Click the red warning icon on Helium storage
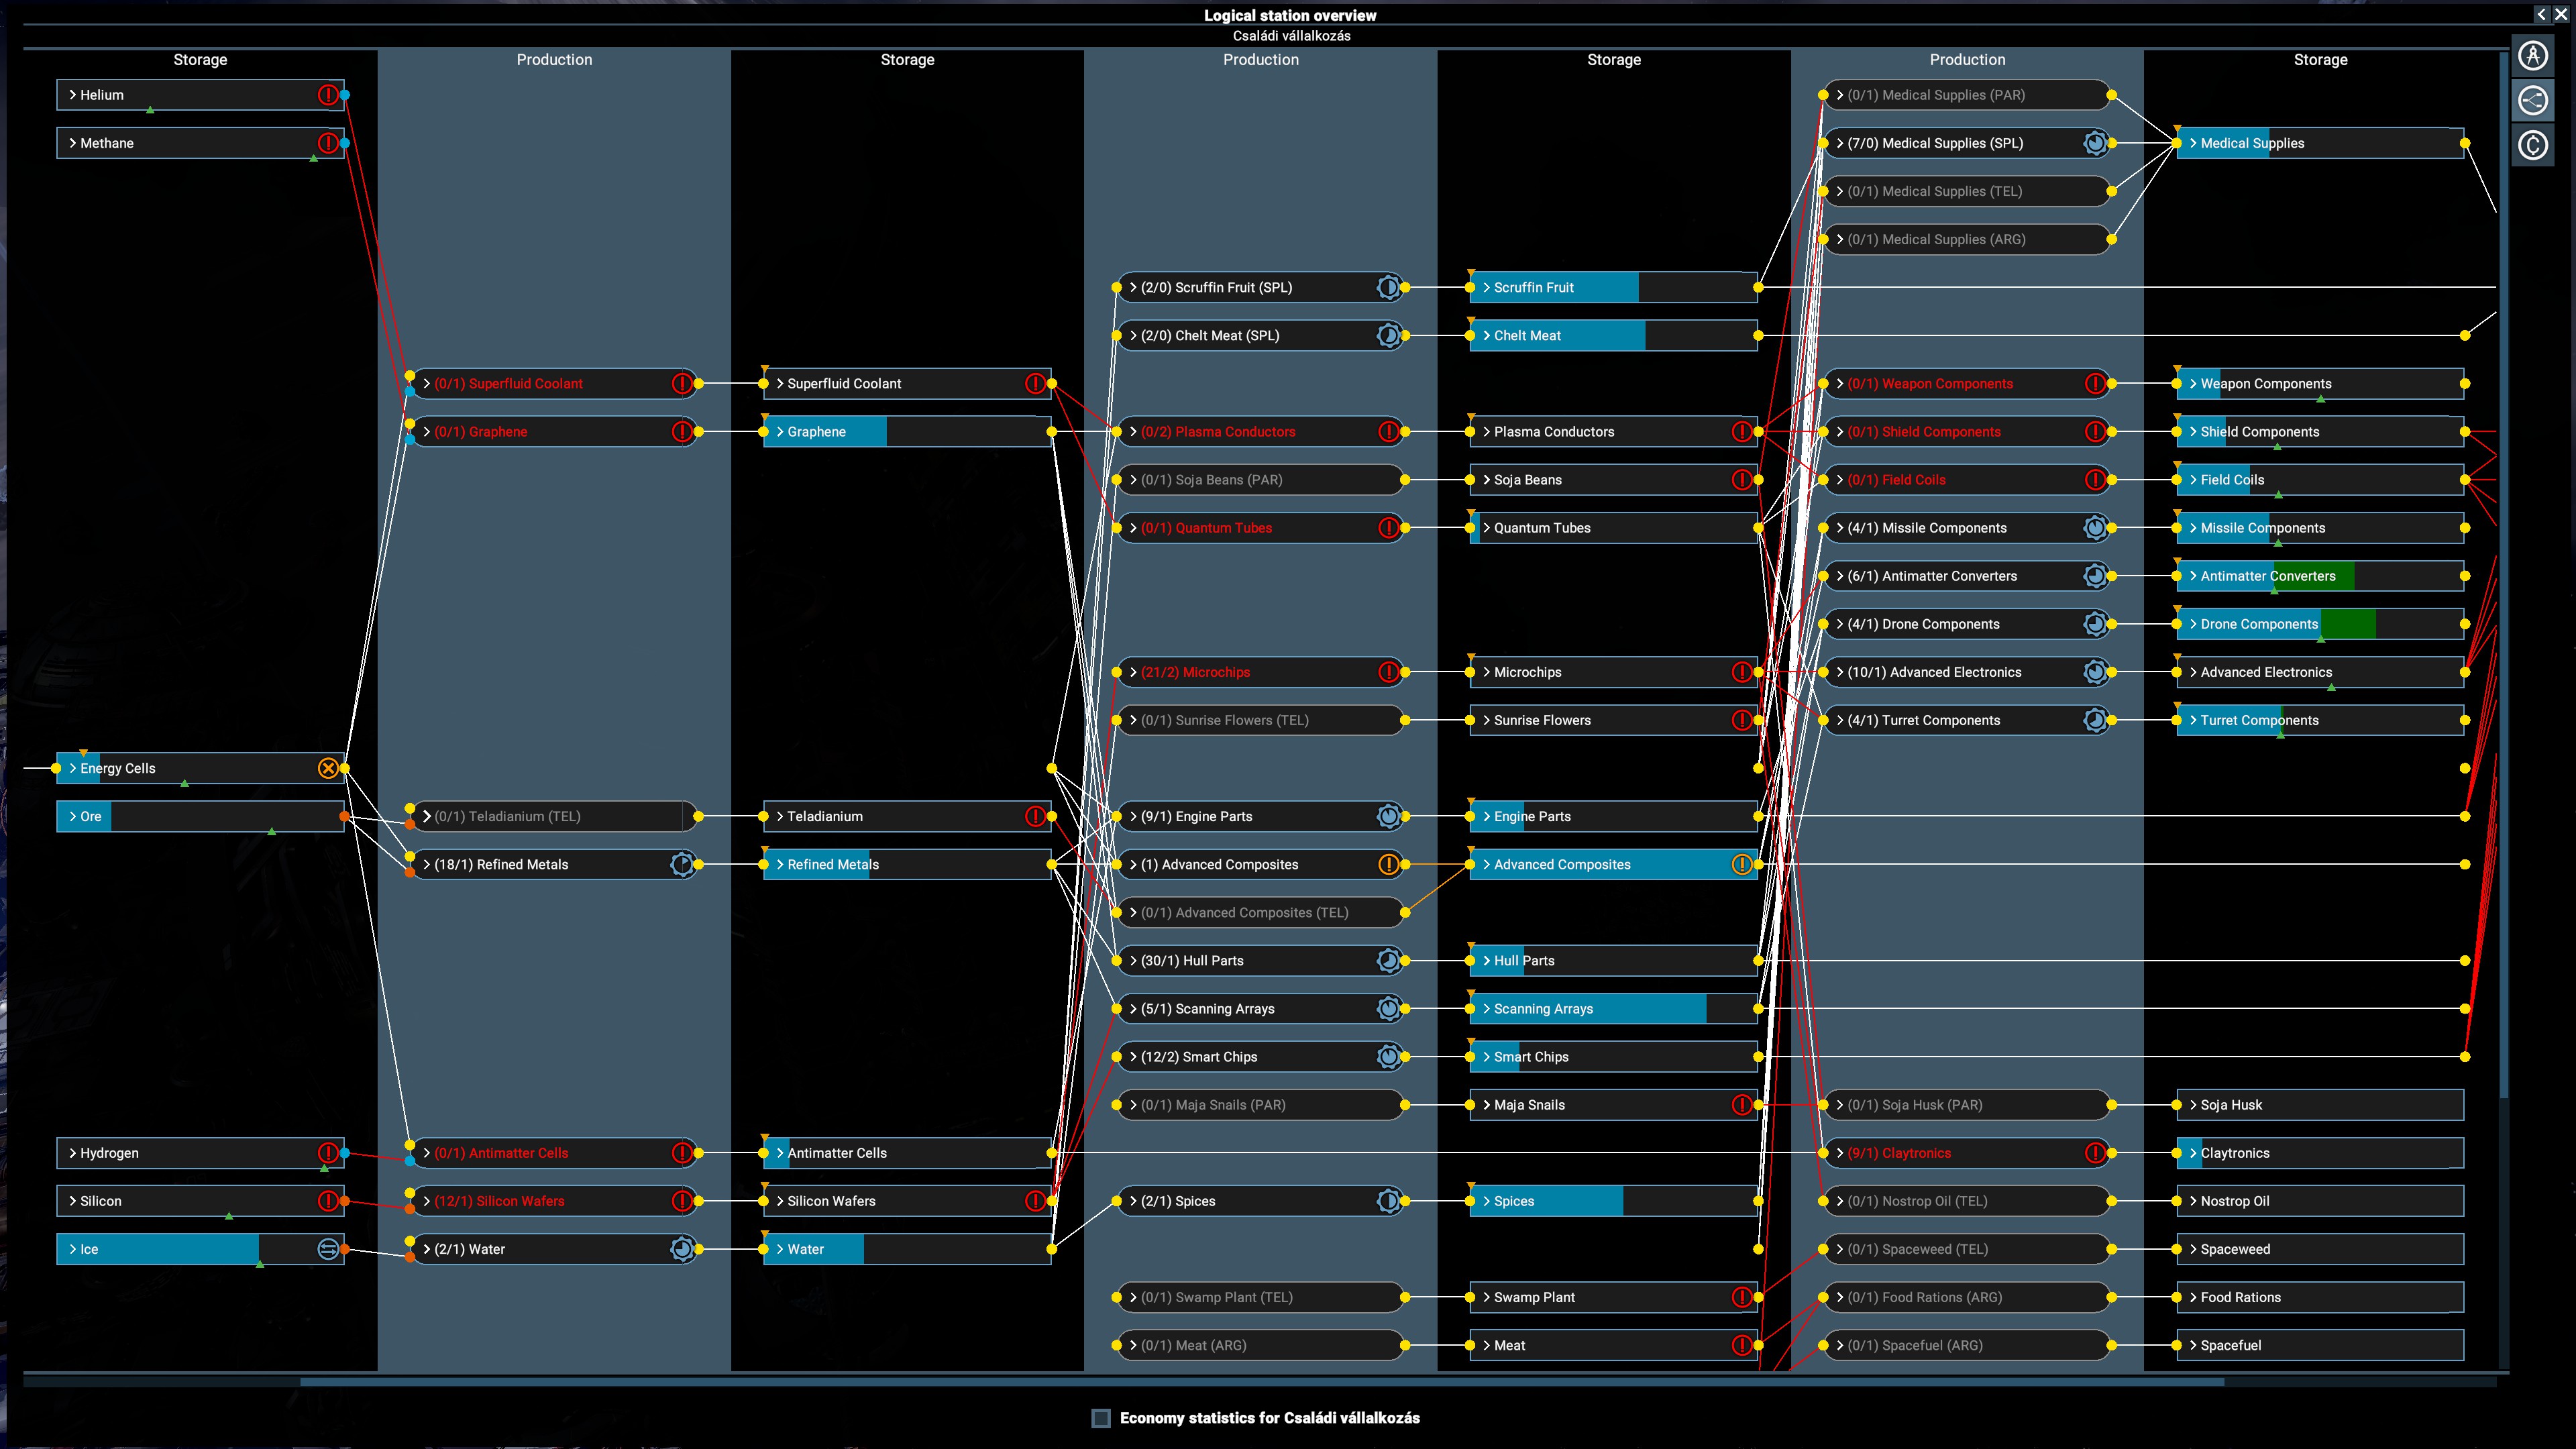Image resolution: width=2576 pixels, height=1449 pixels. 328,95
